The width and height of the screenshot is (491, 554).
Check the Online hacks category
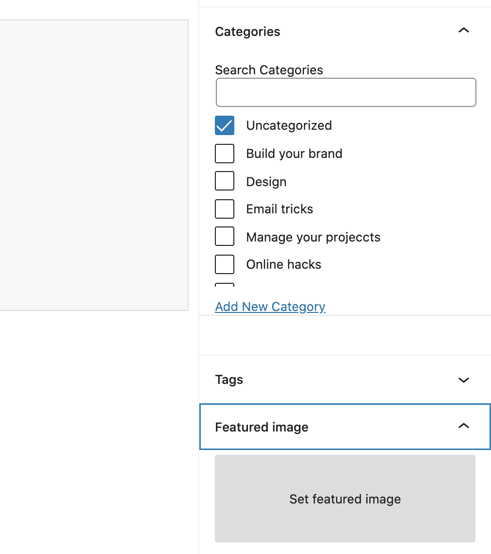click(225, 264)
